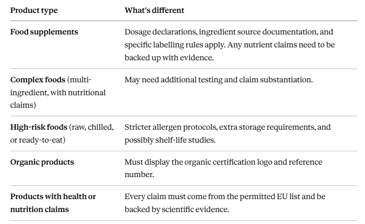Click the 'Product type' column header
The width and height of the screenshot is (365, 224).
[34, 11]
